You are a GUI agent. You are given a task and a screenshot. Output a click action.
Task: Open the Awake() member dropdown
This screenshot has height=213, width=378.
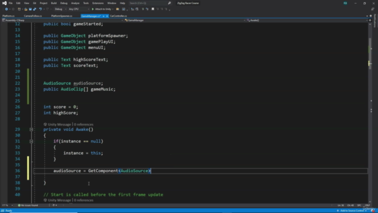coord(307,20)
